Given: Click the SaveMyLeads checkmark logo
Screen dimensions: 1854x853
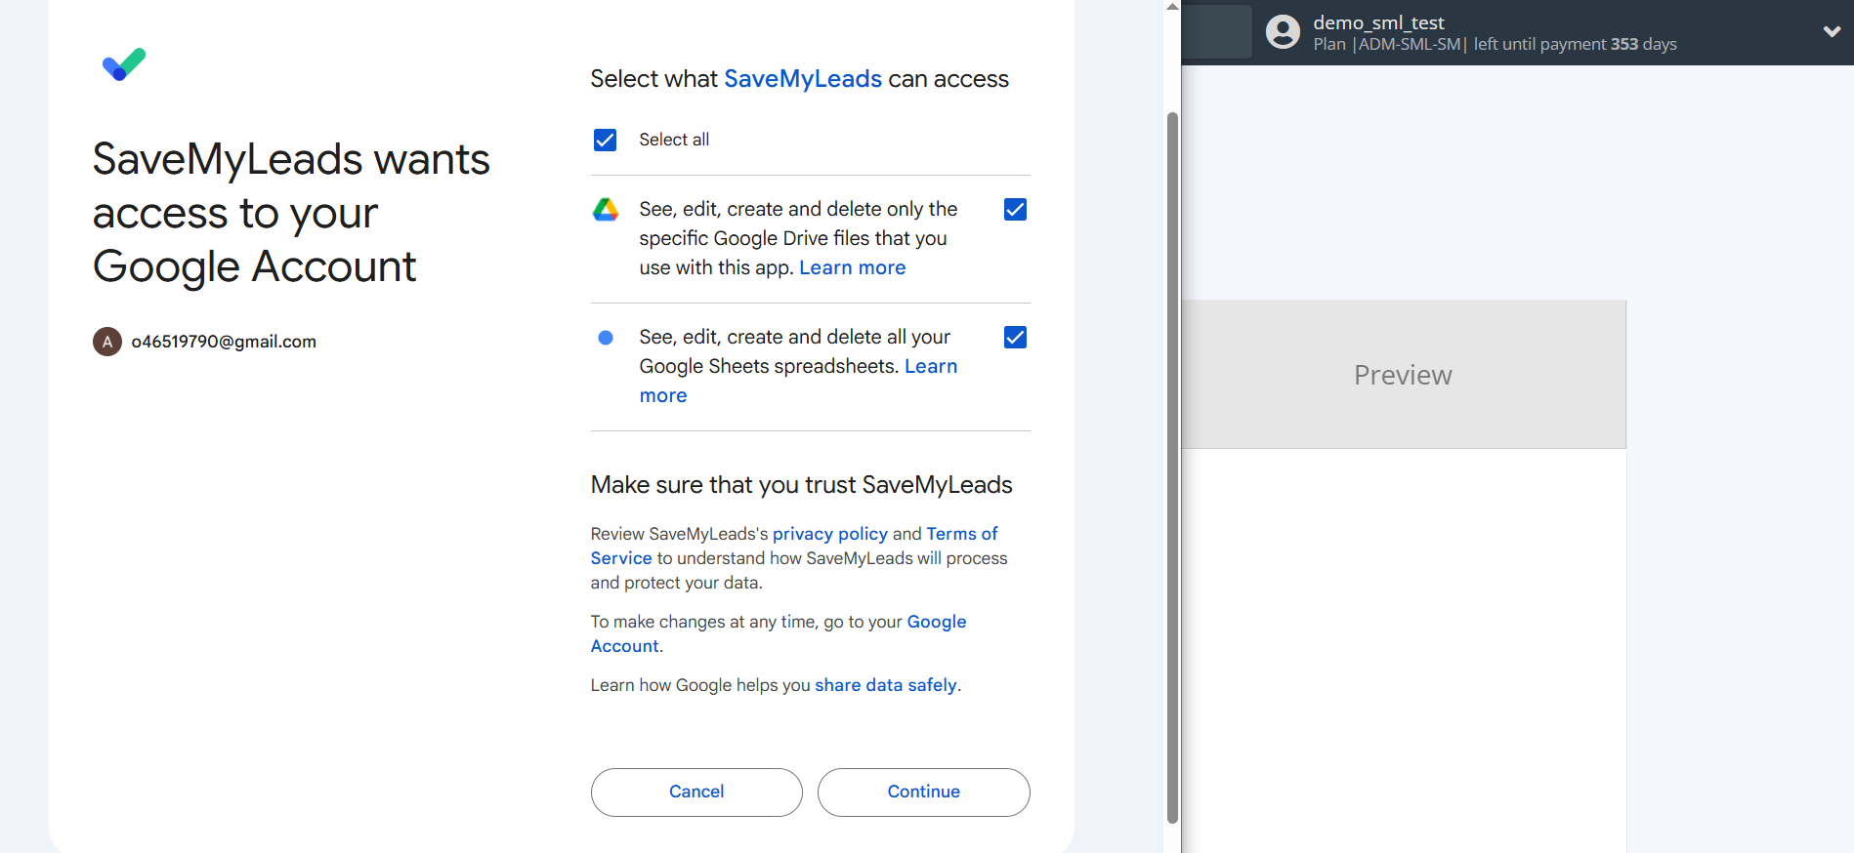Looking at the screenshot, I should click(x=124, y=64).
